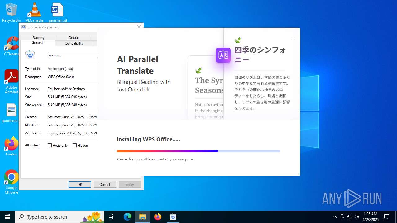The width and height of the screenshot is (397, 223).
Task: Switch to the General tab
Action: tap(38, 43)
